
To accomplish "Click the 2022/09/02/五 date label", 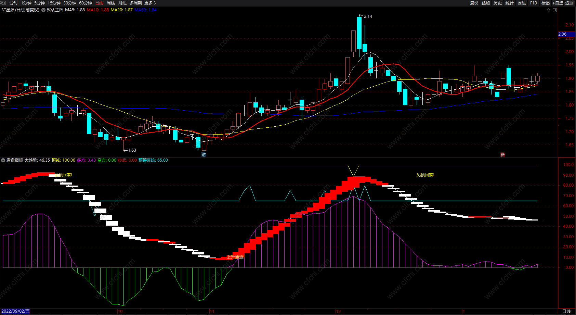I will click(x=15, y=312).
